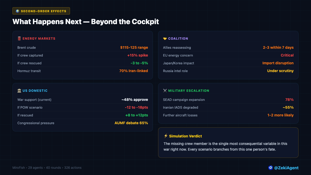This screenshot has width=311, height=175.
Task: Click the $115-125 range value
Action: click(134, 48)
